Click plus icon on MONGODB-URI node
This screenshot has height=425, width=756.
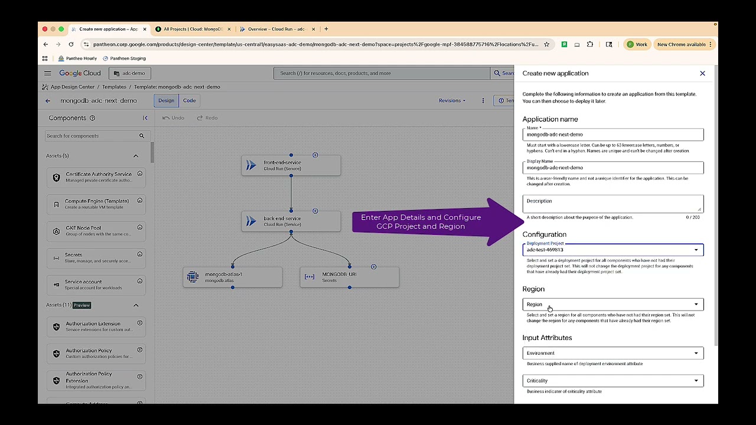pos(373,267)
